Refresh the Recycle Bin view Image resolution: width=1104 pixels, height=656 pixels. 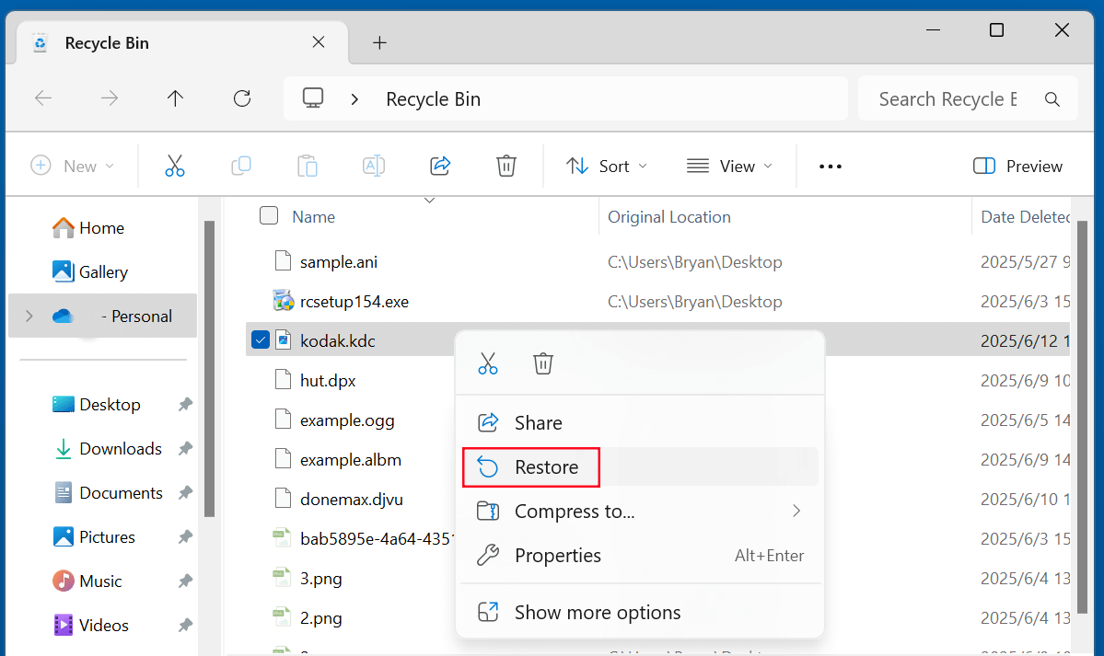(241, 98)
